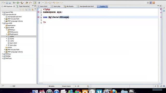Viewport: 166px width, 93px height.
Task: Collapse All in PHP Explorer toolbar
Action: (x=30, y=10)
